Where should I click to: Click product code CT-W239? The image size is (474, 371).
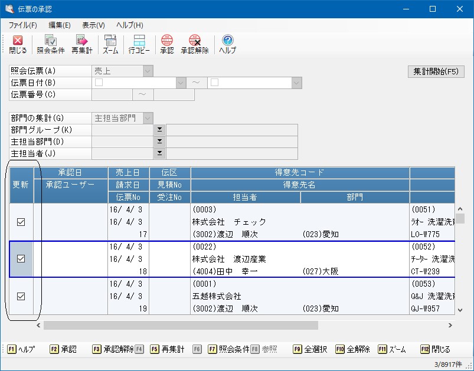[425, 271]
